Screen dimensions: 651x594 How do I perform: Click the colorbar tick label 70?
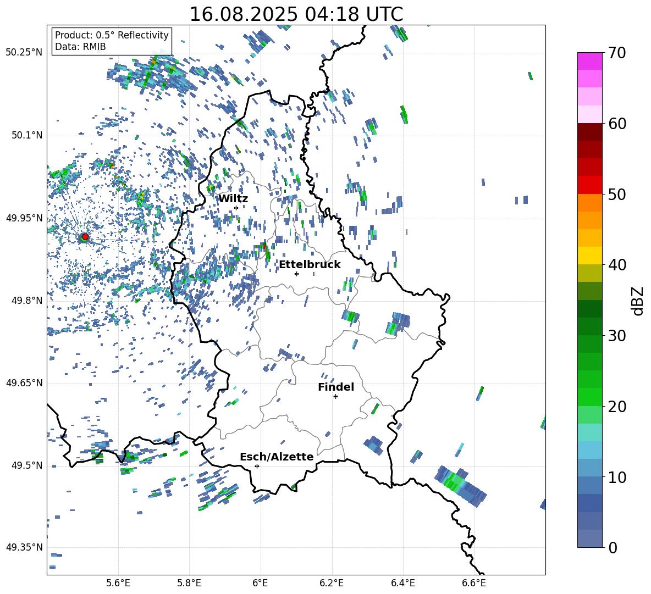[x=617, y=53]
